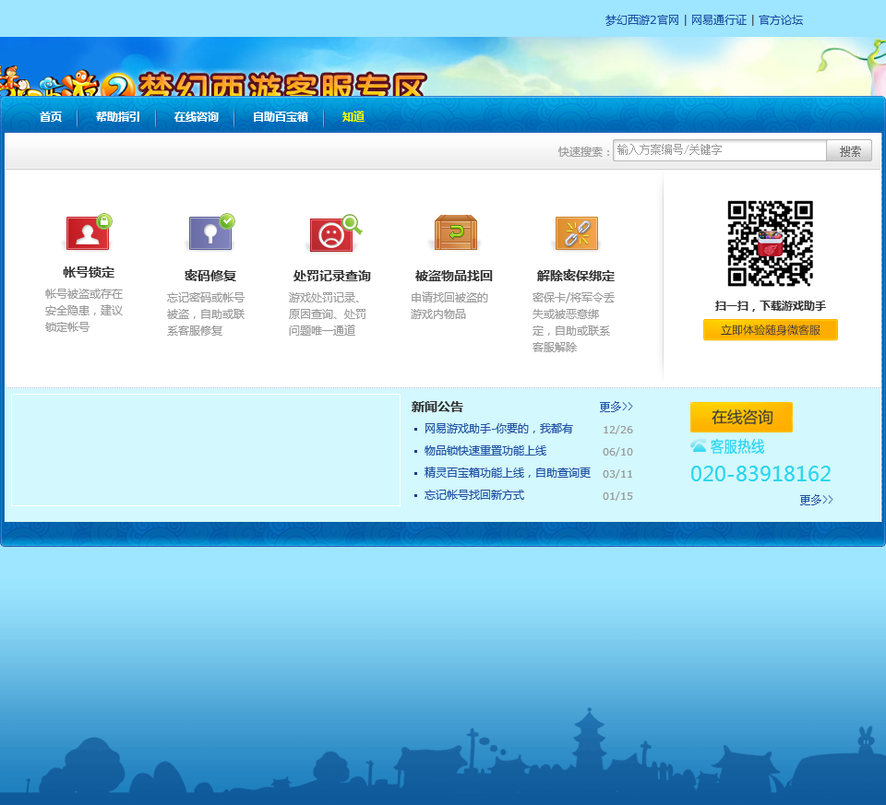This screenshot has width=886, height=805.
Task: Focus the 快速搜索 keyword input field
Action: (719, 150)
